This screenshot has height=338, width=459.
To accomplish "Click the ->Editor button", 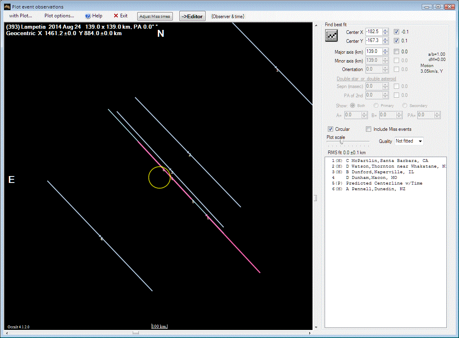I will click(192, 17).
